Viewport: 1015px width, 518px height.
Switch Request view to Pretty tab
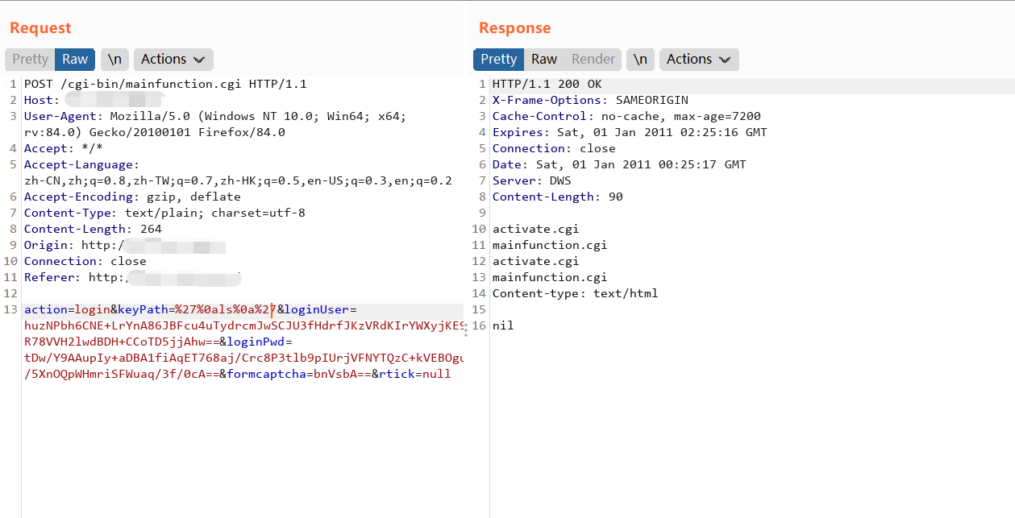30,59
